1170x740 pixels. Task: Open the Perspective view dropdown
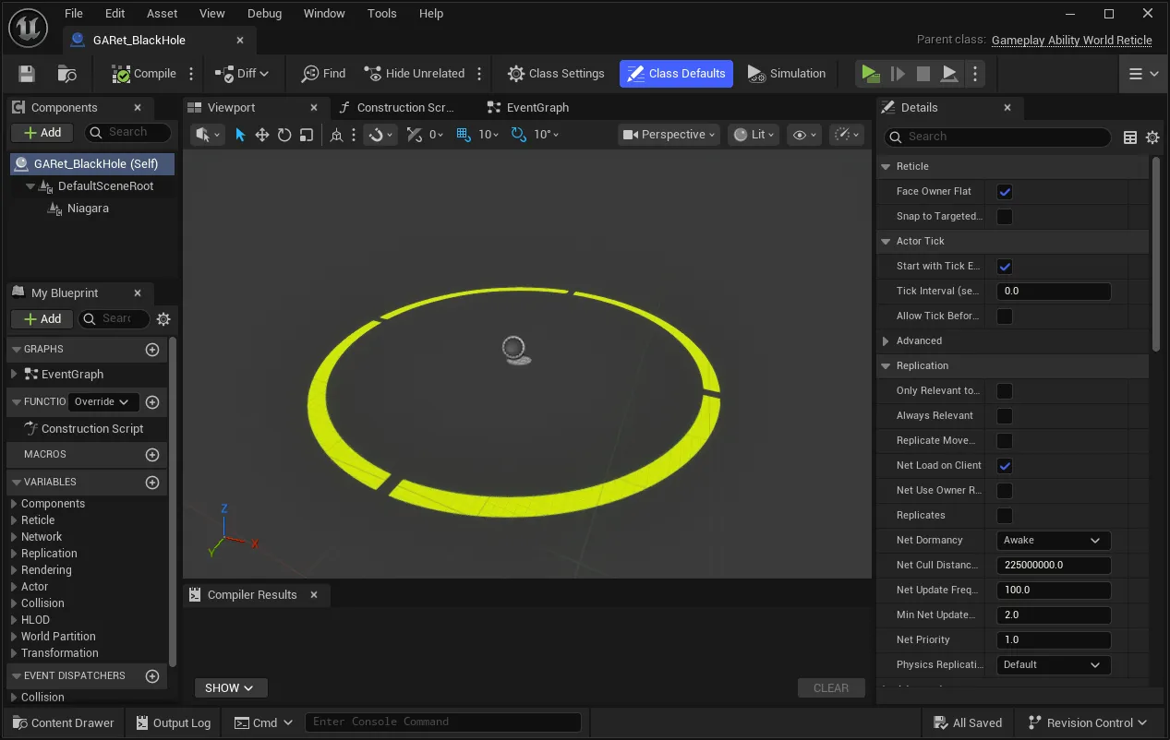(x=669, y=135)
